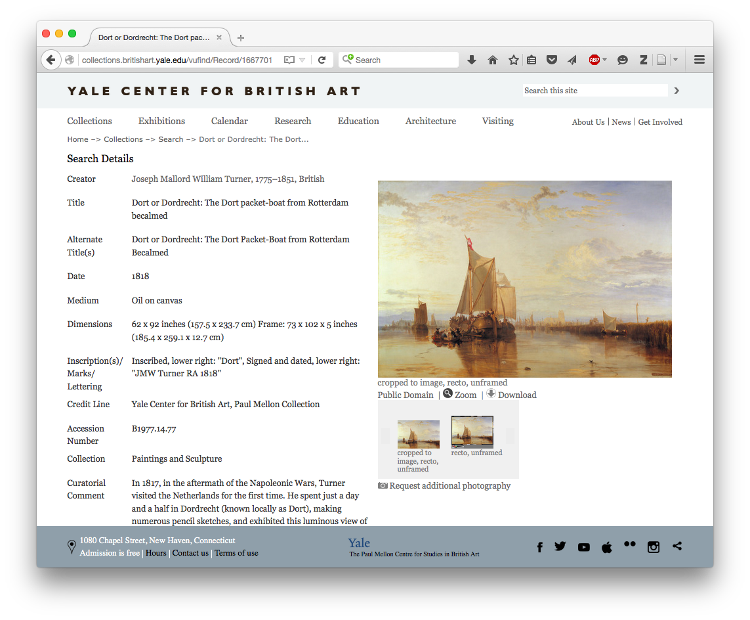
Task: Open the chat bubble Hello icon
Action: click(622, 60)
